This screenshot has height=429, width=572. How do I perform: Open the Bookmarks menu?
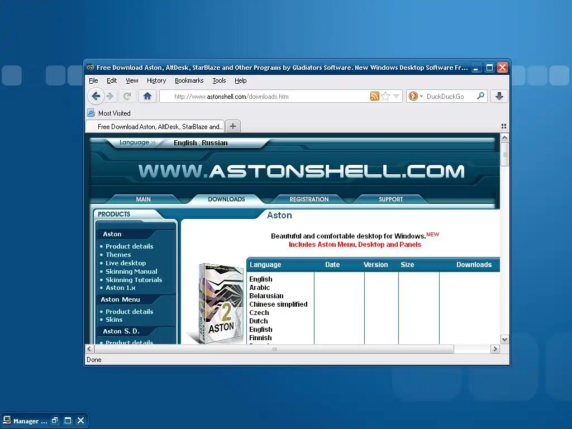tap(189, 80)
